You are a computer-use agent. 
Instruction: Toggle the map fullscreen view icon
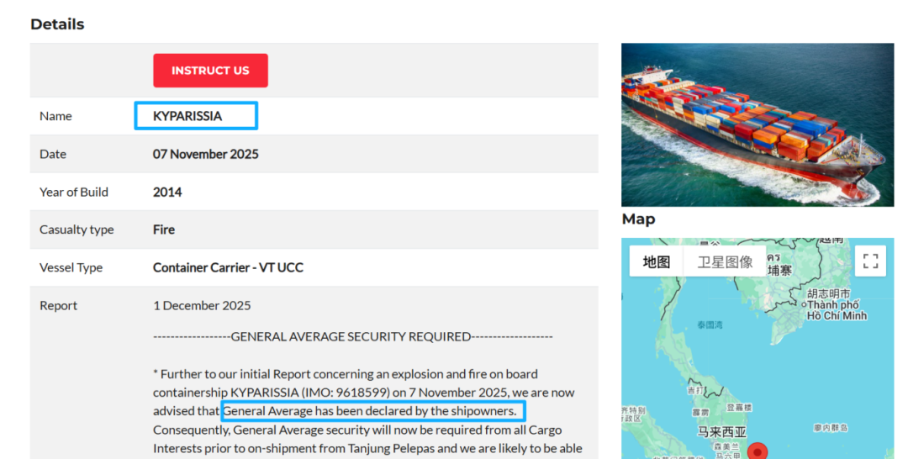pos(870,261)
